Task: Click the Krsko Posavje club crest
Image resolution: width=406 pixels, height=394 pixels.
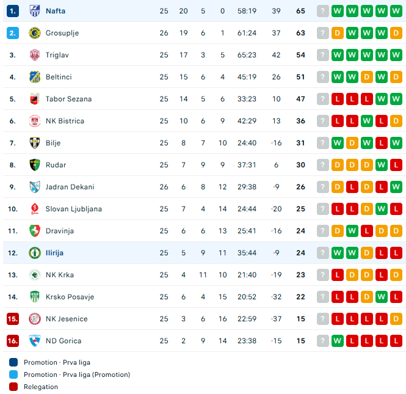Action: (34, 297)
